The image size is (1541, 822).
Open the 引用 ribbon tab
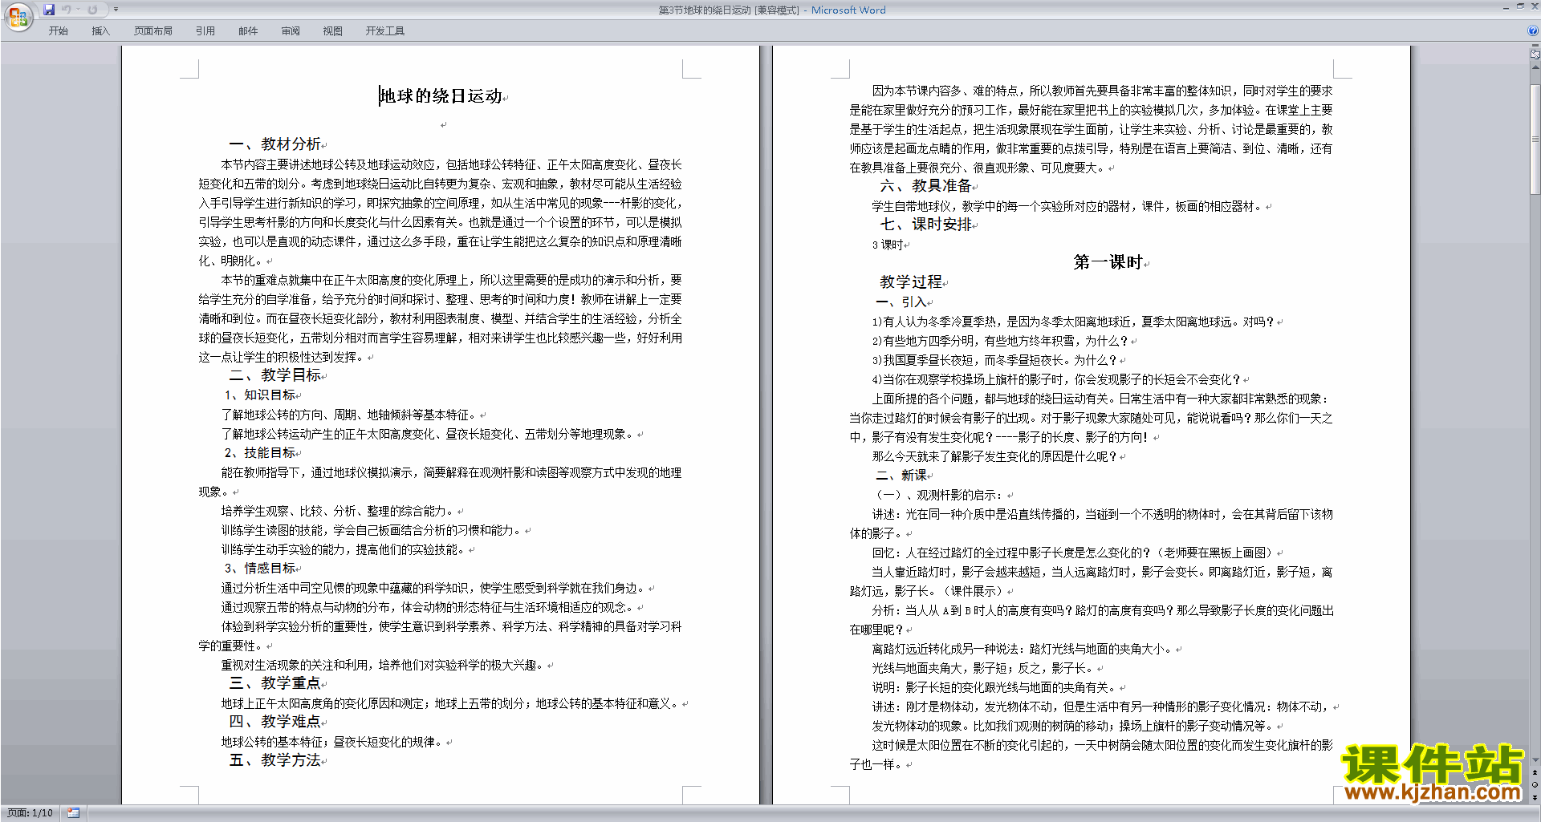205,31
